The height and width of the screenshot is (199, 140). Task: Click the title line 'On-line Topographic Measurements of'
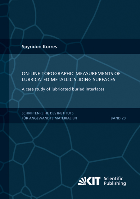pos(71,73)
